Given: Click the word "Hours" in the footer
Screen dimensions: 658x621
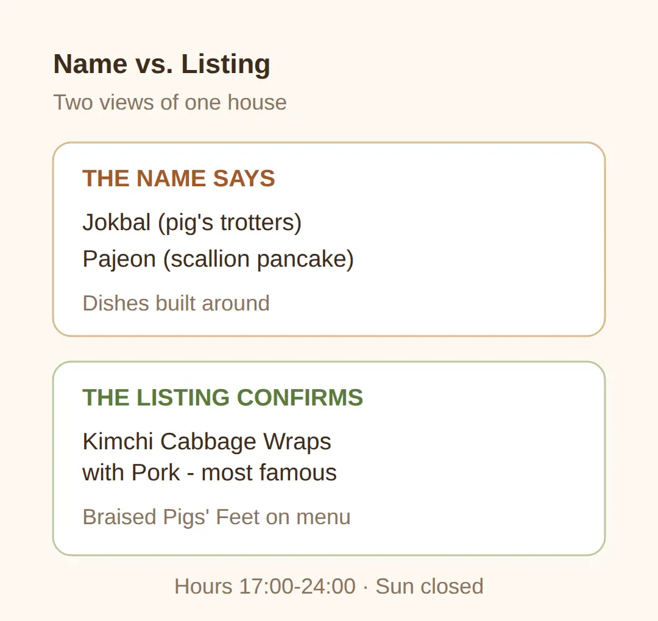Looking at the screenshot, I should click(x=203, y=586).
